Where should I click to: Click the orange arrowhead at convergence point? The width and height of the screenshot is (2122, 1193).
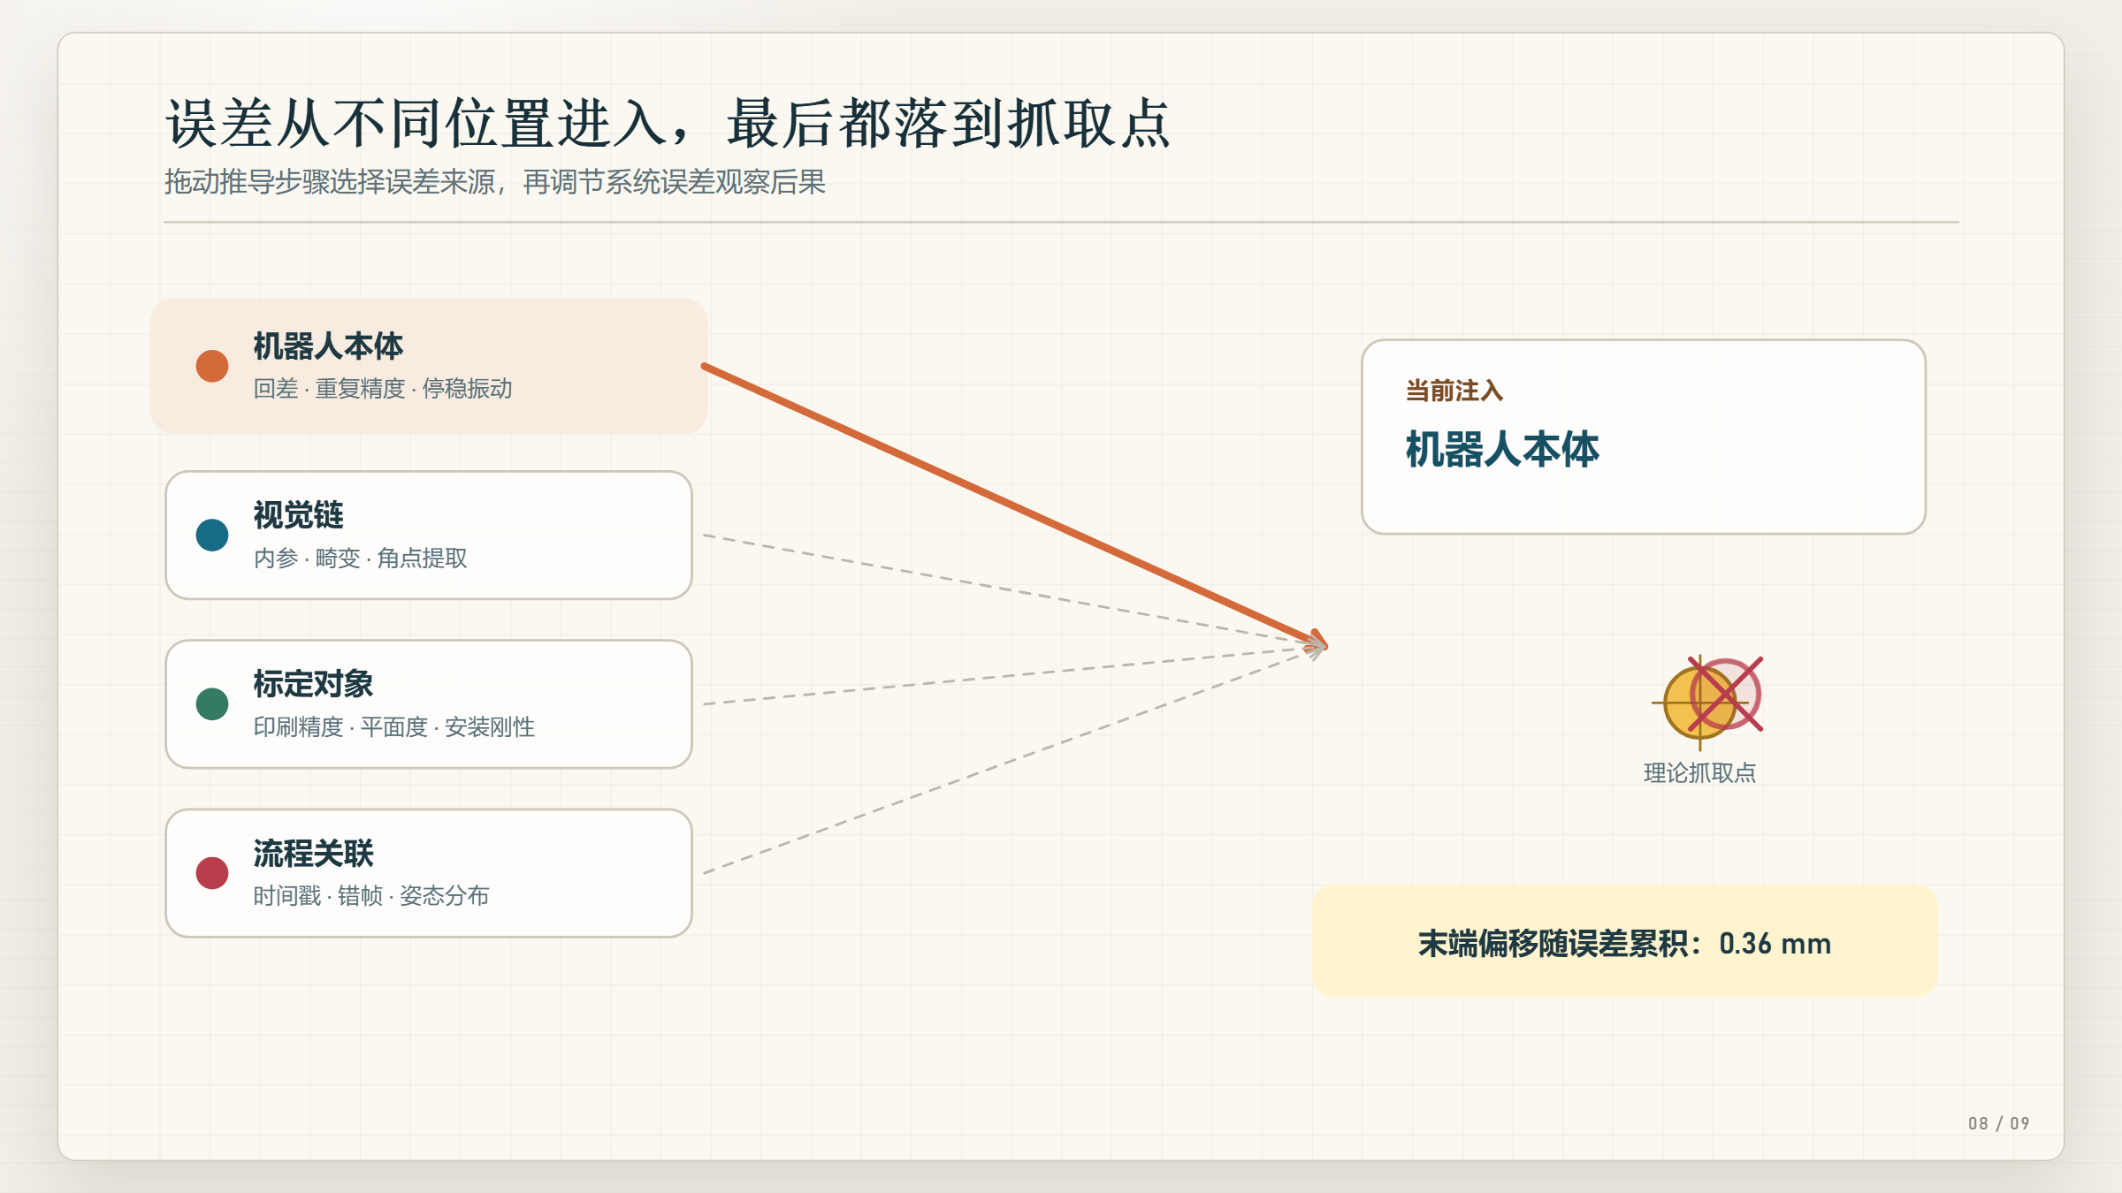(x=1317, y=641)
